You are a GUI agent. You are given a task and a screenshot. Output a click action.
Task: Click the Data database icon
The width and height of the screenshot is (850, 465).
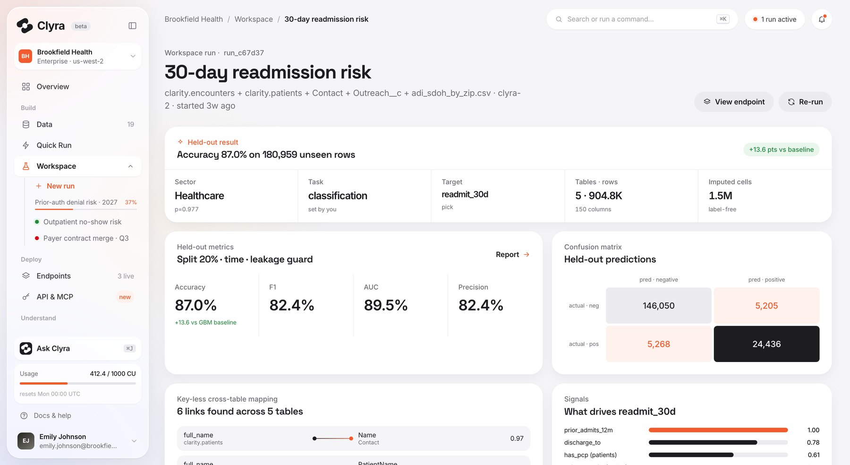pyautogui.click(x=26, y=124)
